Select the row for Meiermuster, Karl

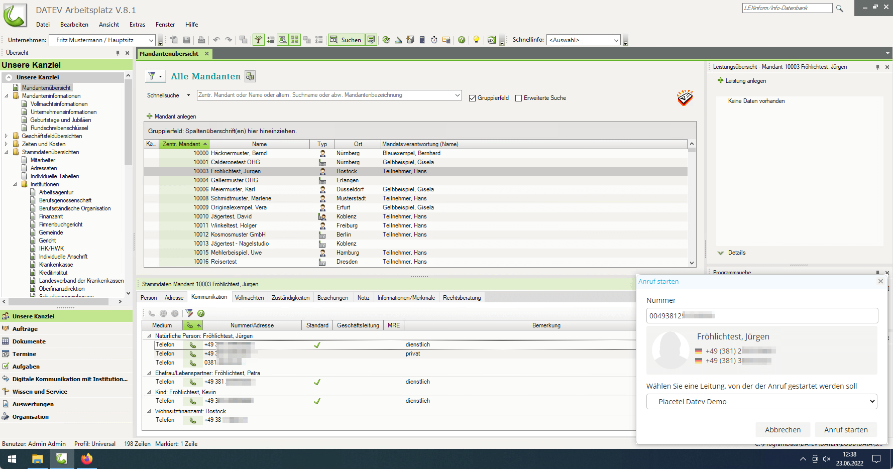pos(415,189)
